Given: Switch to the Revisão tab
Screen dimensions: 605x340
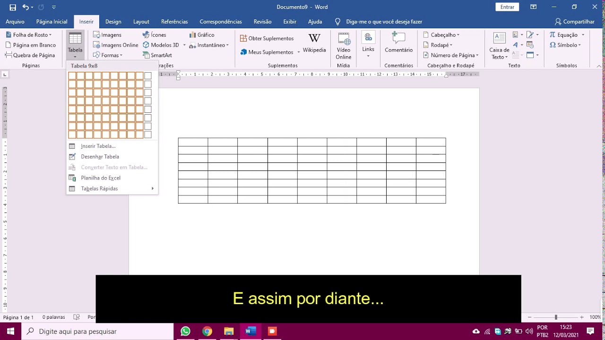Looking at the screenshot, I should coord(262,22).
